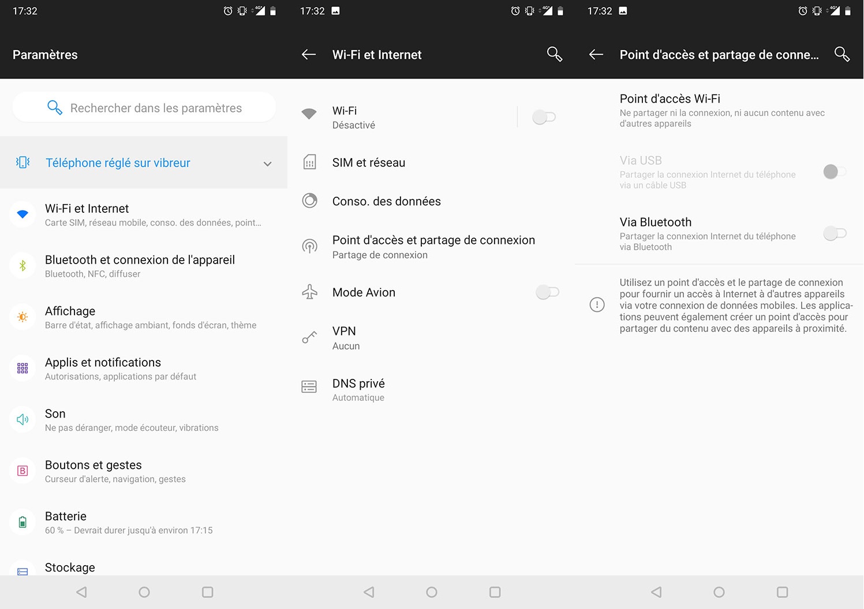This screenshot has height=609, width=864.
Task: Expand the Téléphone réglé sur vibreur chevron
Action: pos(267,164)
